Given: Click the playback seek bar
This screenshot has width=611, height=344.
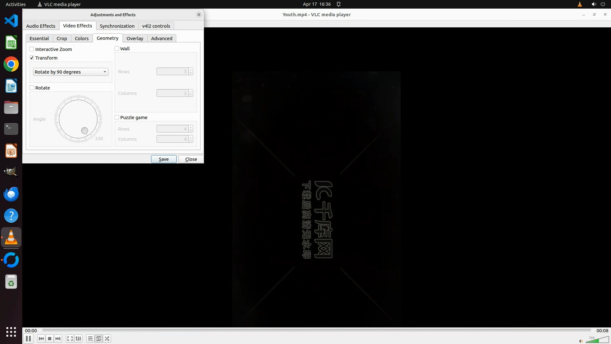Looking at the screenshot, I should click(x=316, y=330).
